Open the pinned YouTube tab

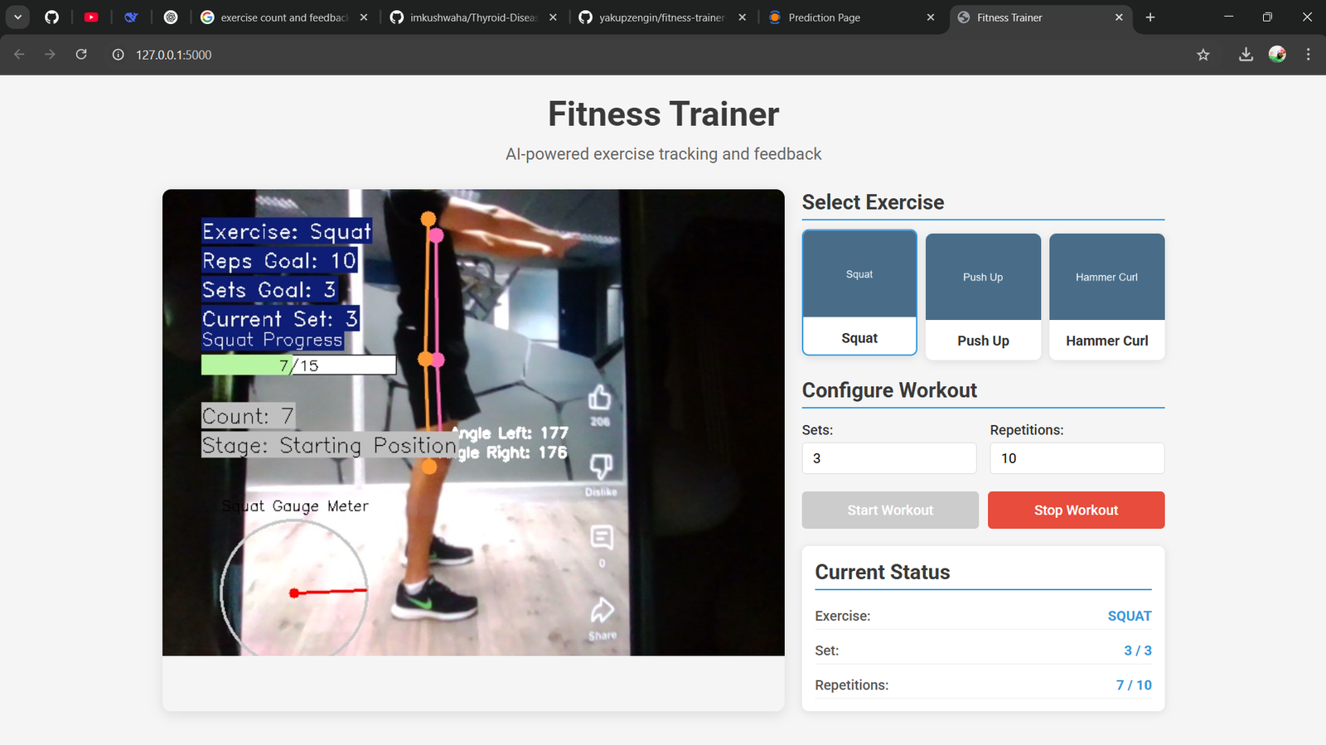pos(91,17)
